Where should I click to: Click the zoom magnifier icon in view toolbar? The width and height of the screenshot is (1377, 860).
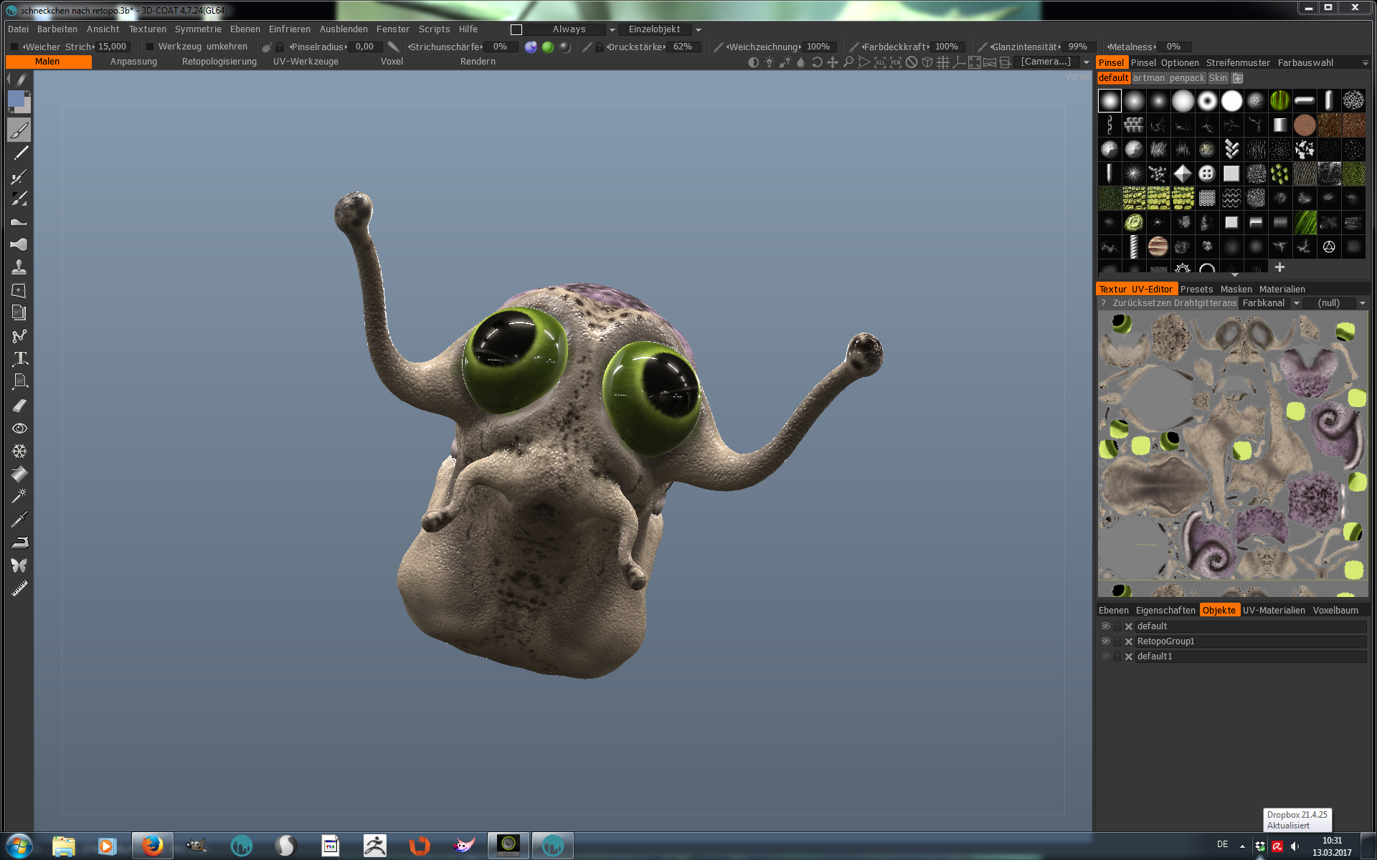tap(848, 62)
